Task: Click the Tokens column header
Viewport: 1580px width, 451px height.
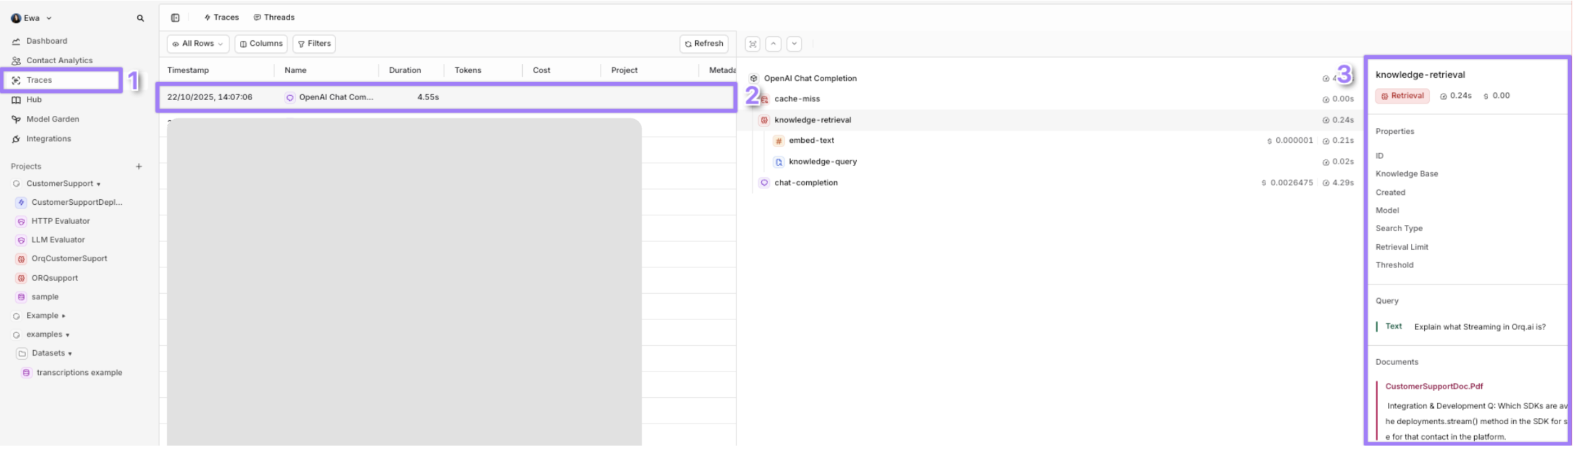Action: point(468,71)
